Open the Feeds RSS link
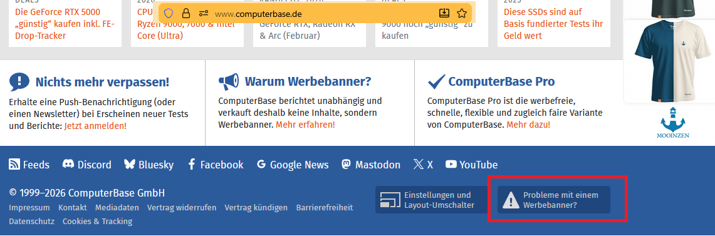Screen dimensions: 715x236 29,165
